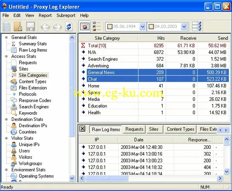Open the Help menu
Screen dimensions: 232x191
click(x=84, y=15)
